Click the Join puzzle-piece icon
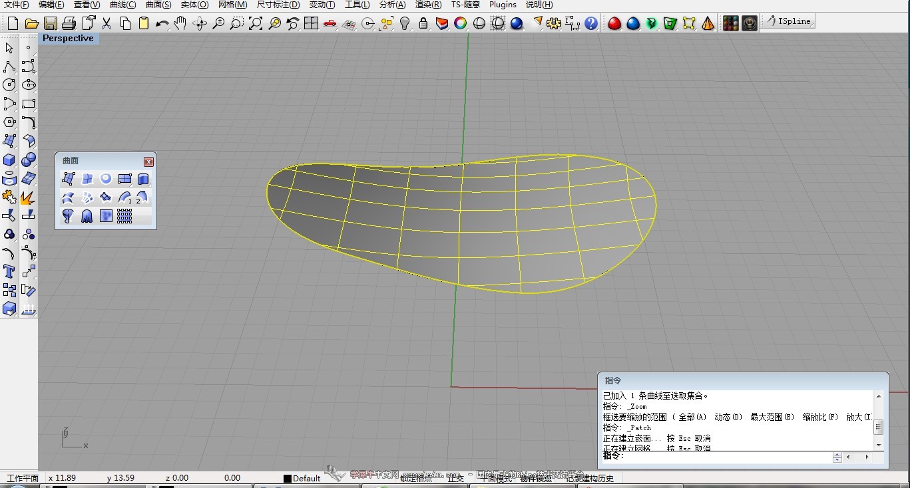Viewport: 910px width, 488px height. [x=9, y=197]
